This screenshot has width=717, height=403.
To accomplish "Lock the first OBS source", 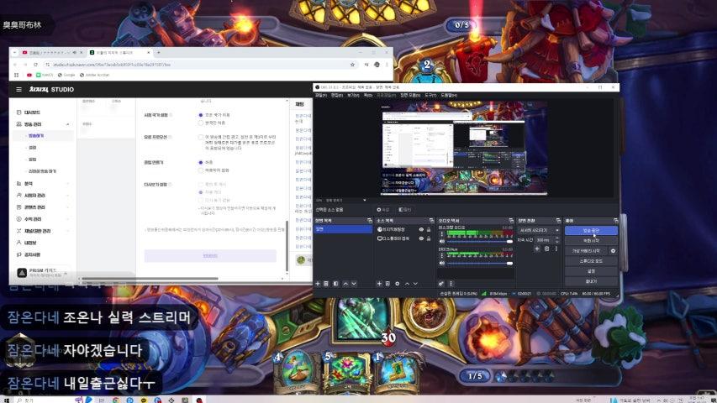I will (429, 229).
